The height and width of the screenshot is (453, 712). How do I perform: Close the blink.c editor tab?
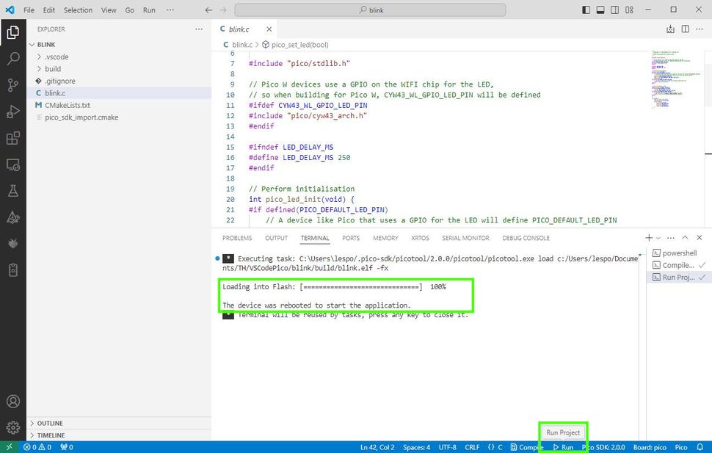click(x=269, y=29)
